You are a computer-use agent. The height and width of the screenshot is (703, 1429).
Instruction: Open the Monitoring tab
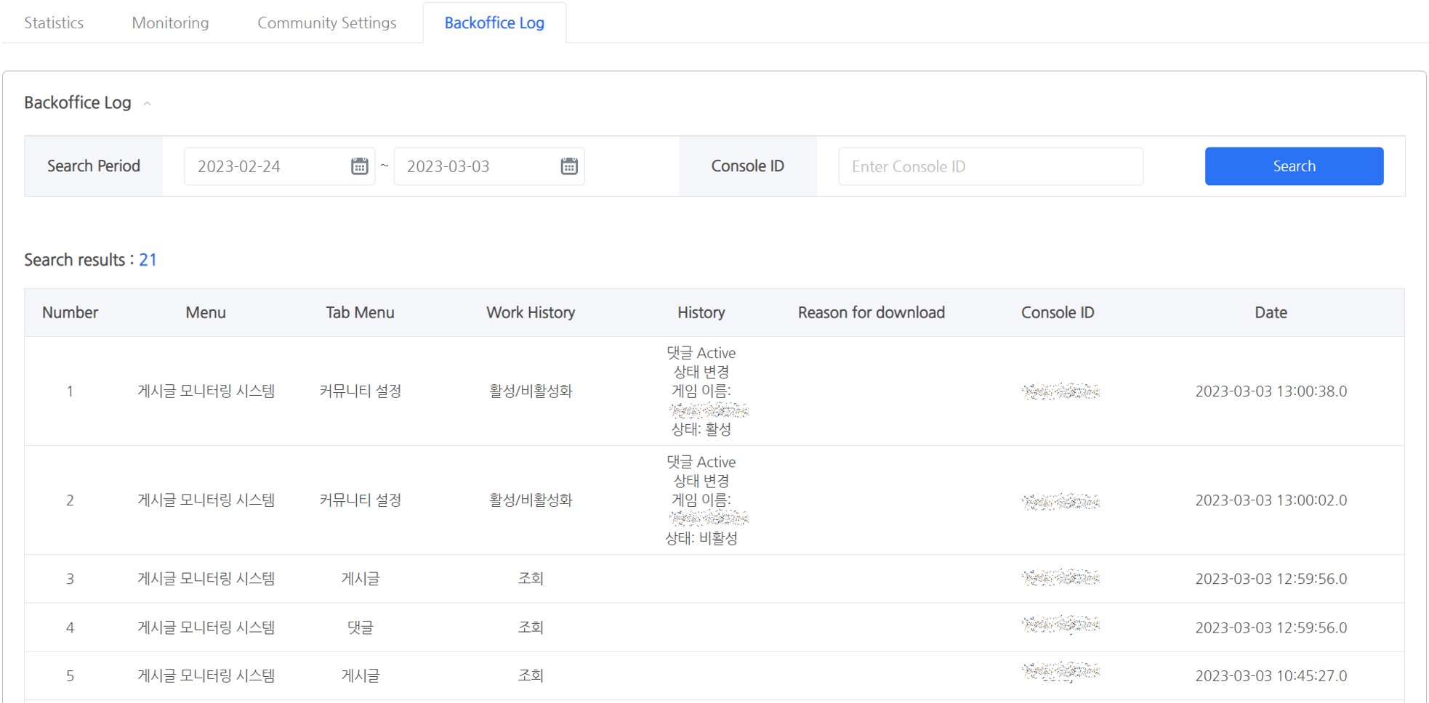pos(170,23)
